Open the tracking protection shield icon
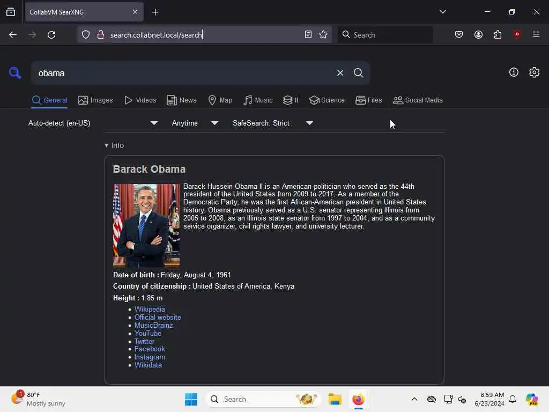The width and height of the screenshot is (549, 412). (x=86, y=35)
